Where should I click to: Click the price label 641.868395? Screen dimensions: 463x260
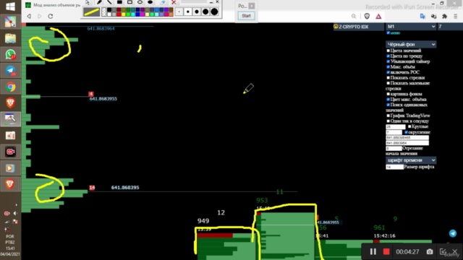point(125,188)
